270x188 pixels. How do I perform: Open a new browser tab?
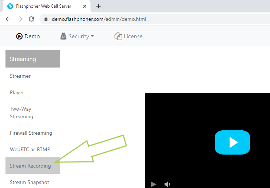(x=98, y=6)
